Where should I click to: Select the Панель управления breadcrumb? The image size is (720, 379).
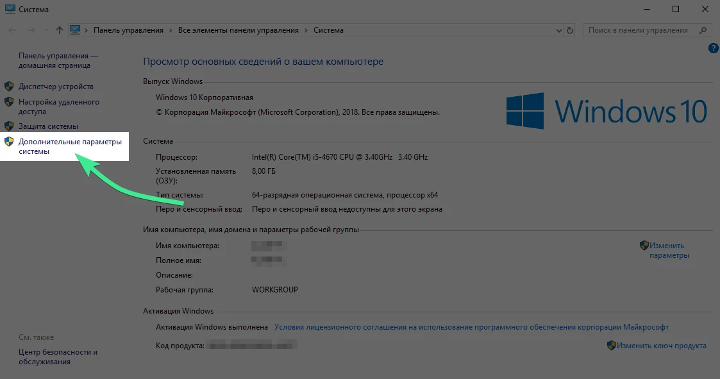pyautogui.click(x=128, y=30)
